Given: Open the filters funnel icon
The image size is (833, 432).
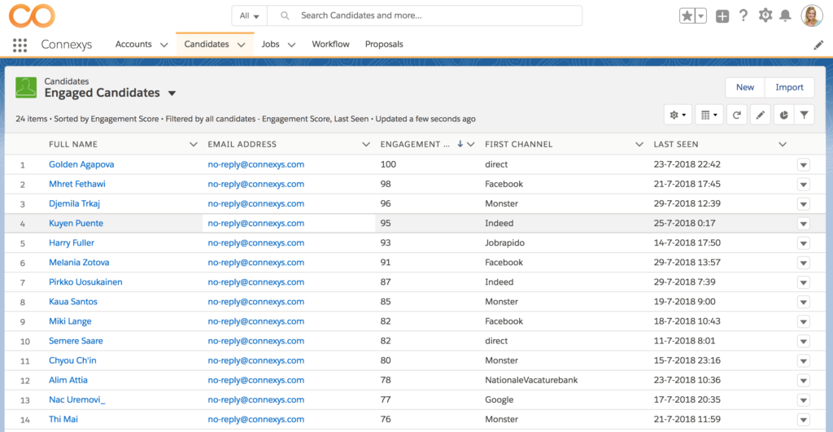Looking at the screenshot, I should point(805,115).
